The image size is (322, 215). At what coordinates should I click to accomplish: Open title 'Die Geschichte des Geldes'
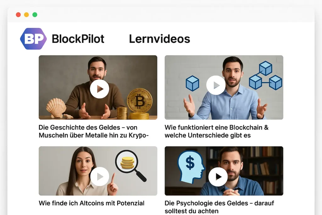click(94, 131)
